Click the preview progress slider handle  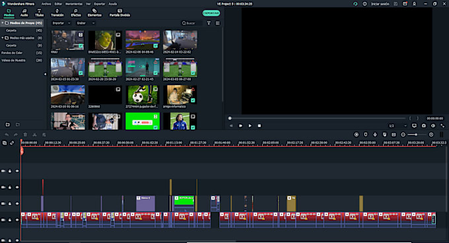tap(230, 119)
